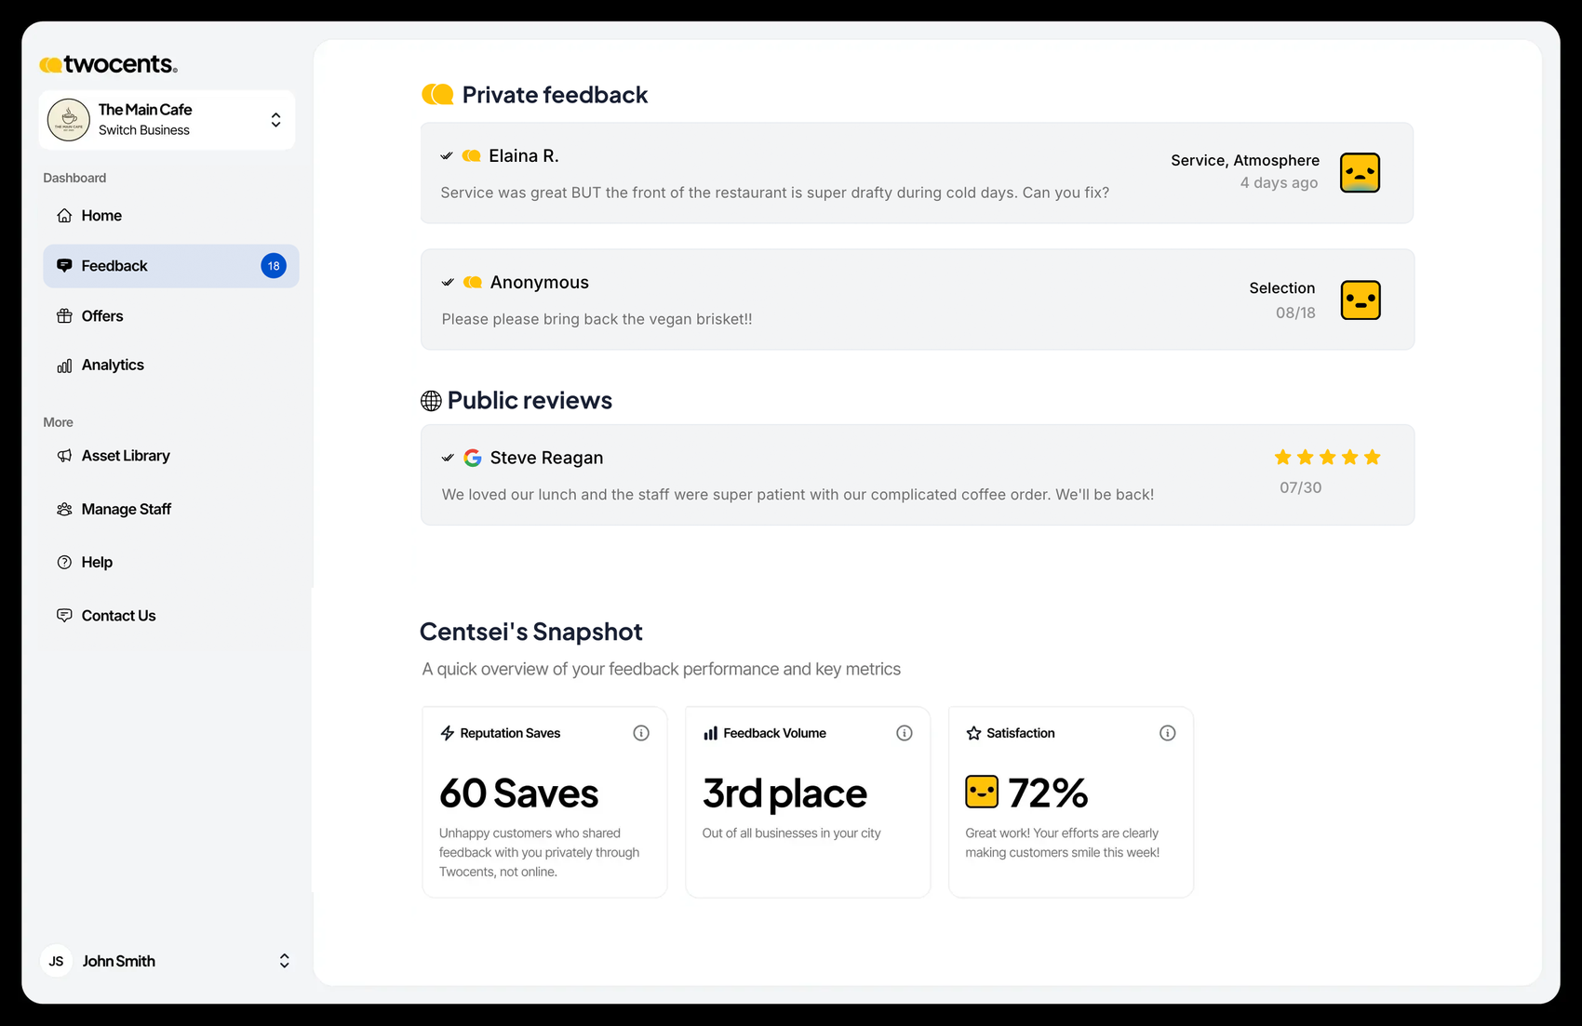Click the unread badge showing 18
Image resolution: width=1582 pixels, height=1026 pixels.
click(274, 266)
